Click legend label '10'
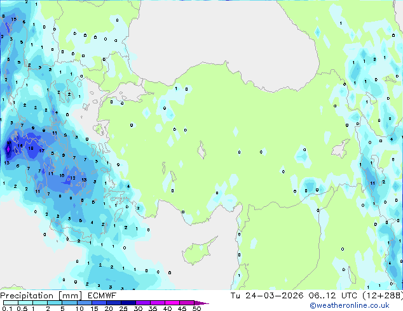The image size is (403, 311). pos(79,308)
